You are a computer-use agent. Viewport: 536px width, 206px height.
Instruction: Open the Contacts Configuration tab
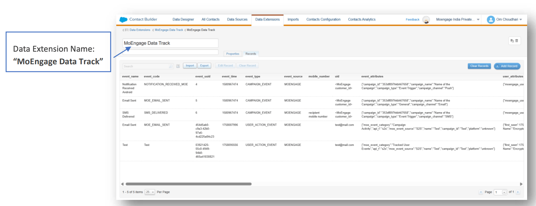click(323, 20)
